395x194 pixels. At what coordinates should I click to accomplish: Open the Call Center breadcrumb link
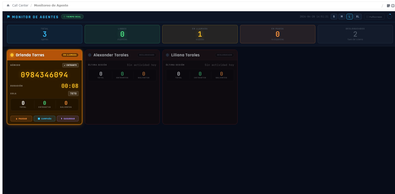[20, 5]
